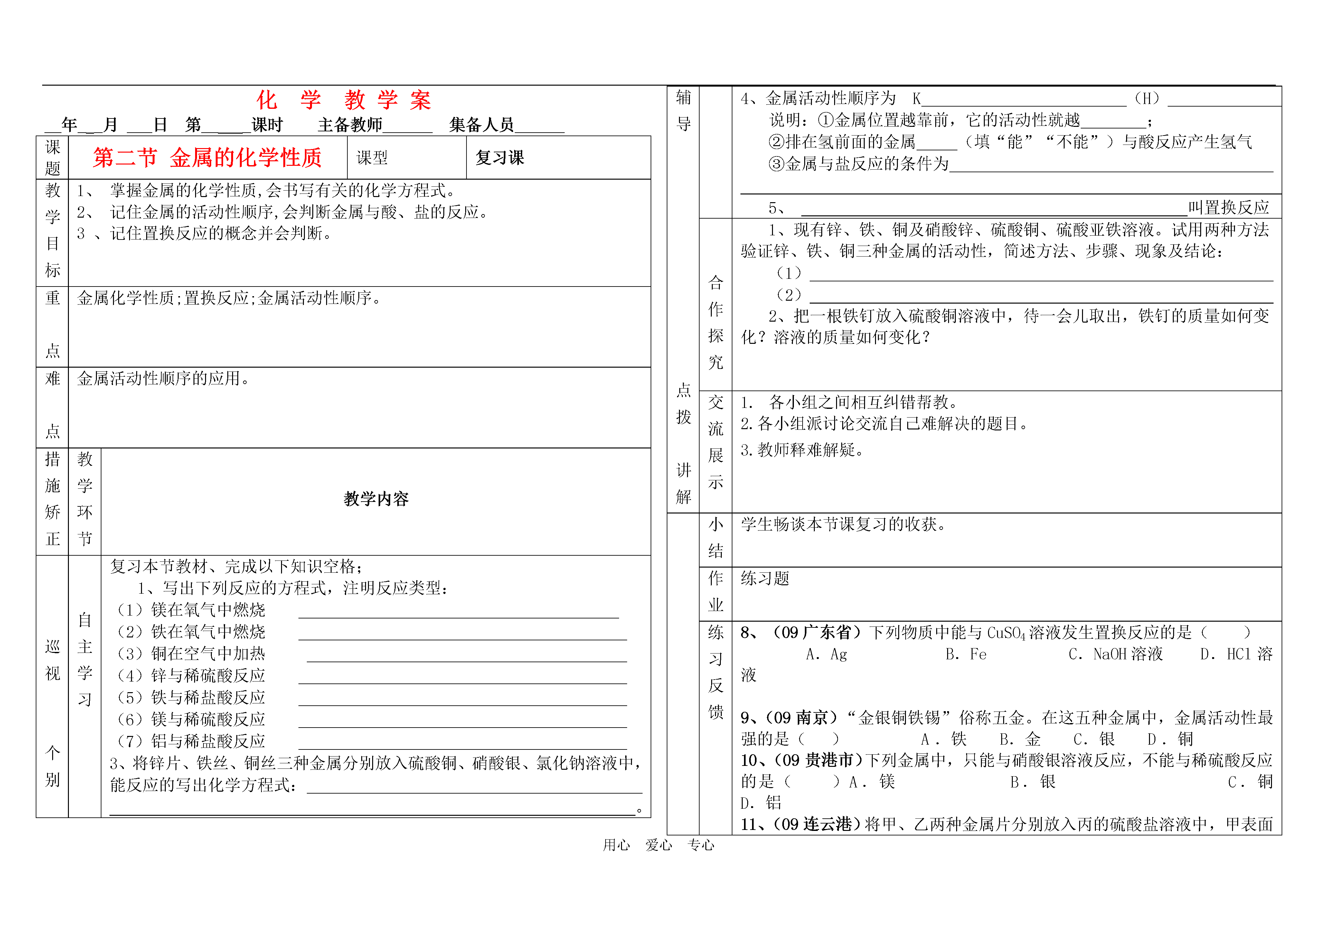The height and width of the screenshot is (932, 1318).
Task: Select option "C. 银" in question 9
Action: (x=1094, y=739)
